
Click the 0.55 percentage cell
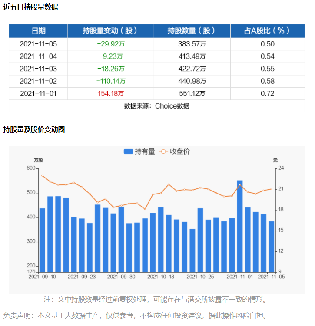268,69
